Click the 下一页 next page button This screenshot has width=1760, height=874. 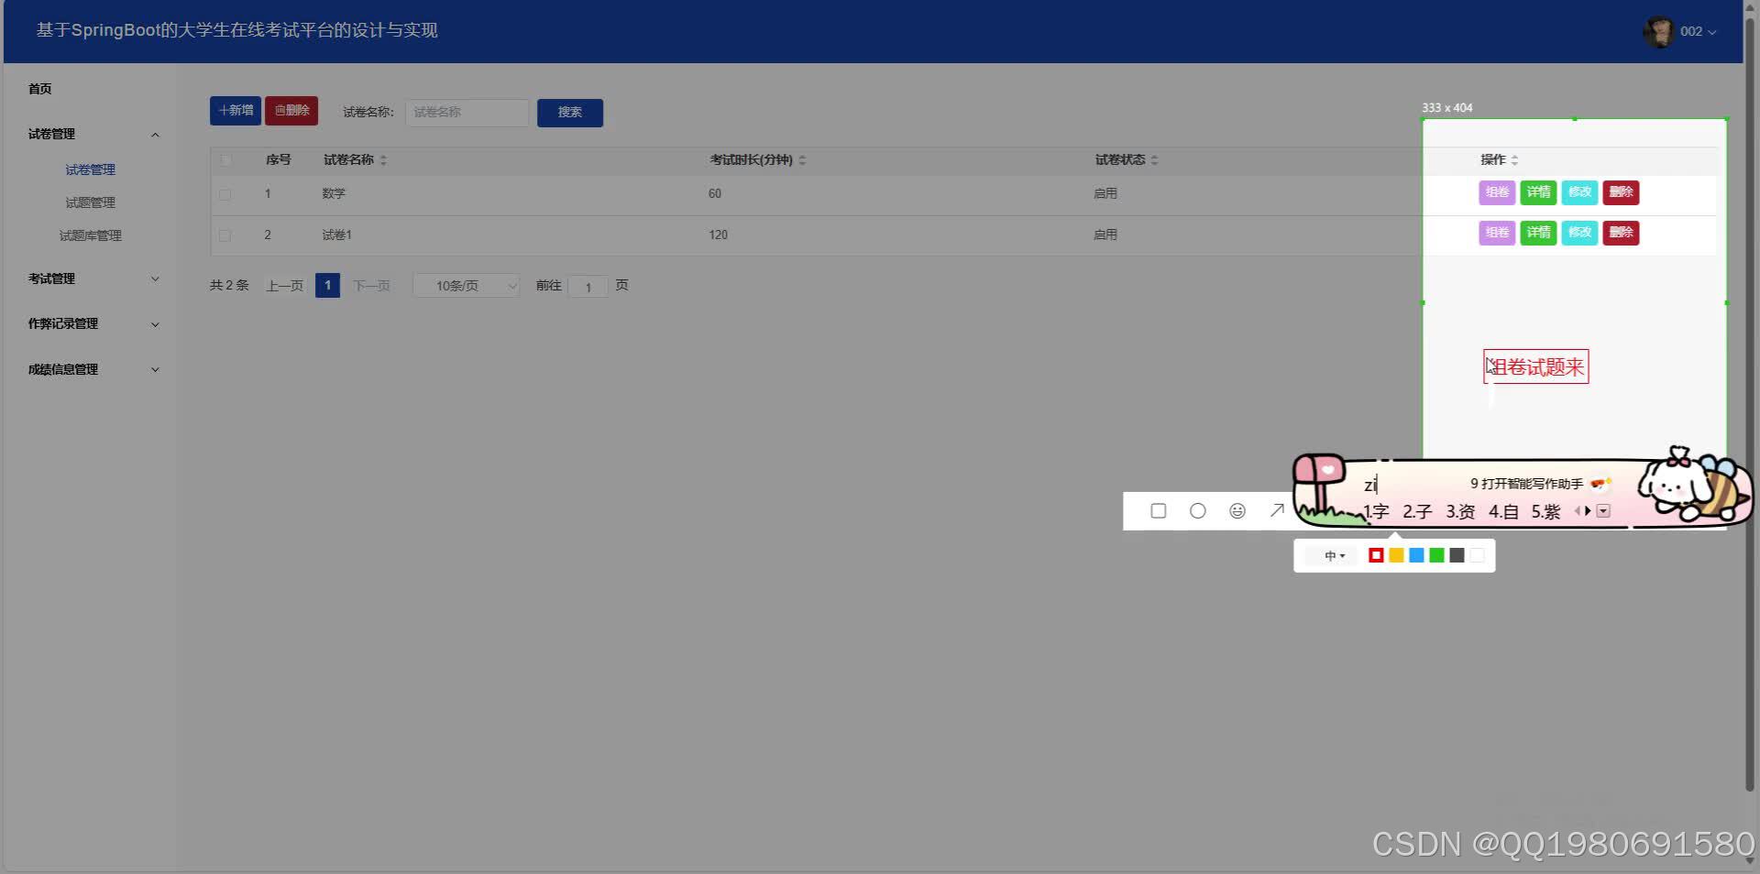371,286
